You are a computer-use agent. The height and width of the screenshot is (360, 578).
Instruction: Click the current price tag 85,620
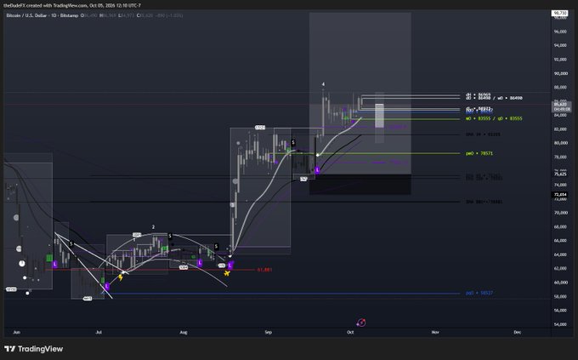click(560, 105)
